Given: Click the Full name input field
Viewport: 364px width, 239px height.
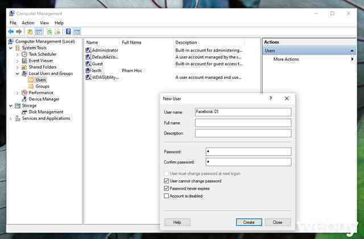Looking at the screenshot, I should 243,123.
